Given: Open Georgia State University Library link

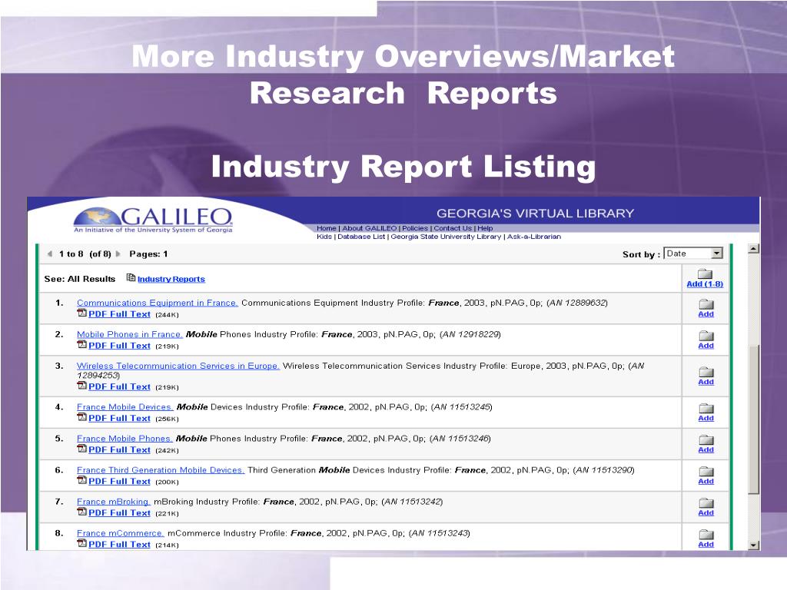Looking at the screenshot, I should tap(446, 237).
